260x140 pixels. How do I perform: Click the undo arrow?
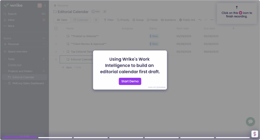point(200,20)
